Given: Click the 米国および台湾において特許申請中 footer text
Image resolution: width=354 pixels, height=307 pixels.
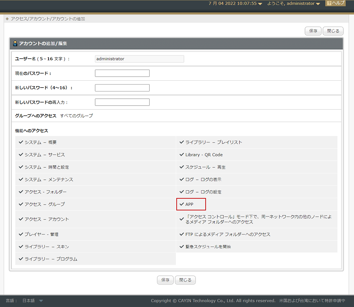Looking at the screenshot, I should (x=312, y=300).
